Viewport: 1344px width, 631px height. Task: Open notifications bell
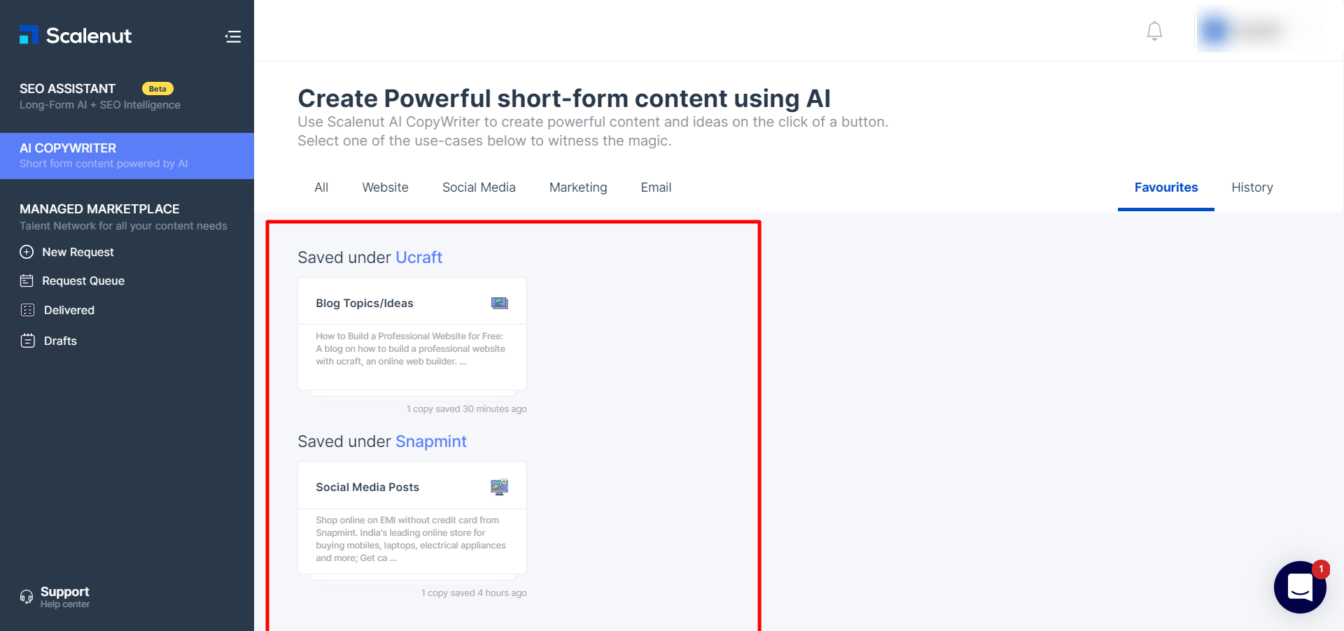(1154, 31)
